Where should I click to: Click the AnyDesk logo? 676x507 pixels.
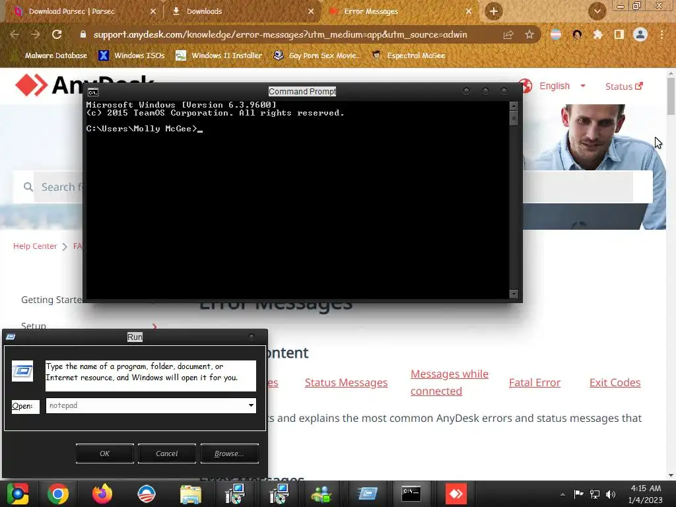[x=49, y=84]
